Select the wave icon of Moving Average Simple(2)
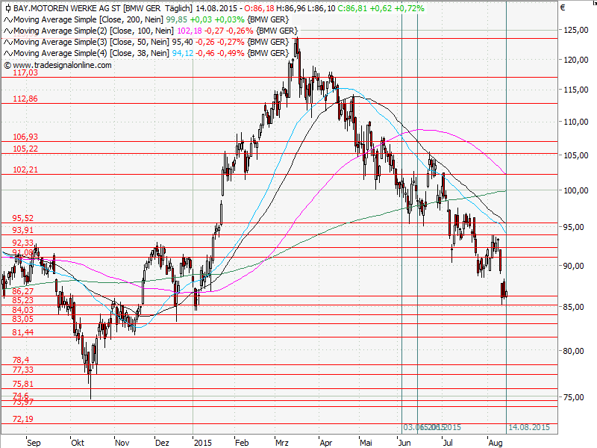 (7, 31)
